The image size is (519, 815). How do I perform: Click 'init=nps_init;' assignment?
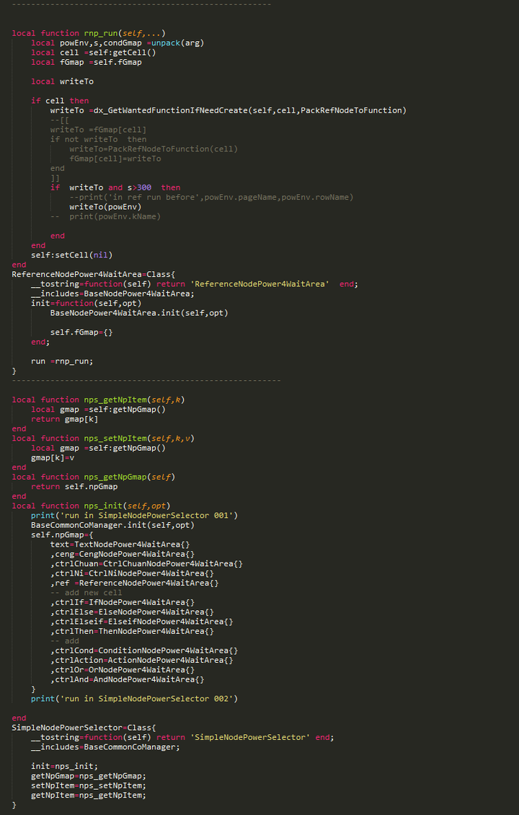(64, 766)
